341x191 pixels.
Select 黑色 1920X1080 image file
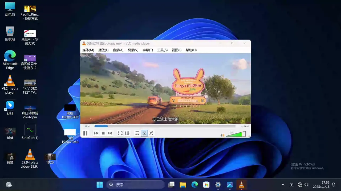[x=70, y=111]
